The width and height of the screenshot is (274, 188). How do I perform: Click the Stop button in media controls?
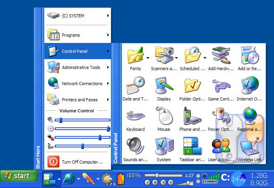coord(155,182)
